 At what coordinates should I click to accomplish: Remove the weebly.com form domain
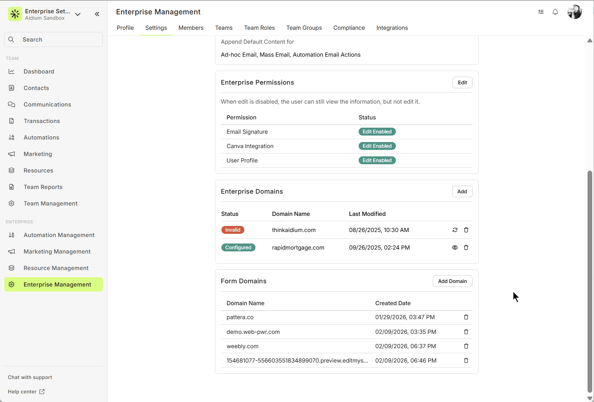click(x=466, y=346)
